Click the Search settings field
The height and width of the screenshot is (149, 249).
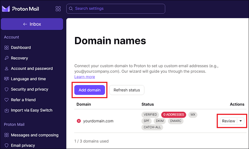(x=116, y=9)
